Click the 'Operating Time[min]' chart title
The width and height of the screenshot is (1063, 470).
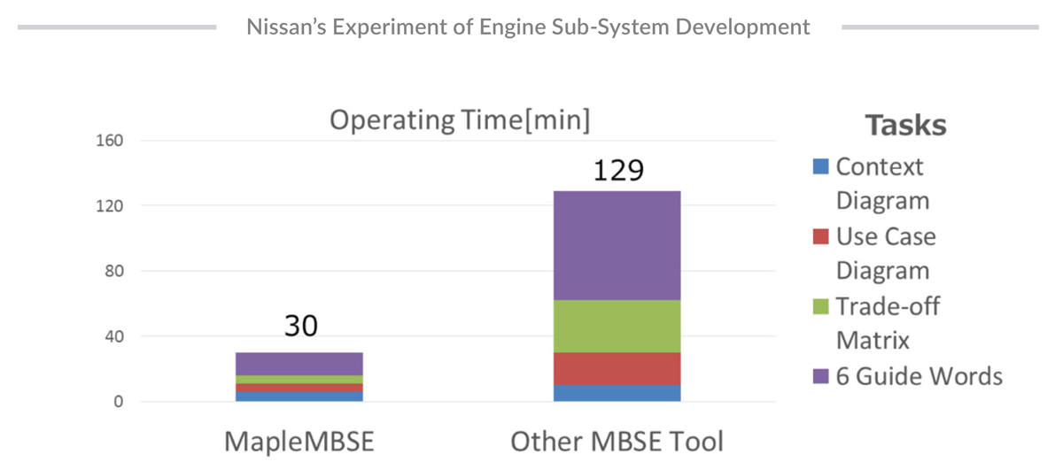click(x=460, y=119)
